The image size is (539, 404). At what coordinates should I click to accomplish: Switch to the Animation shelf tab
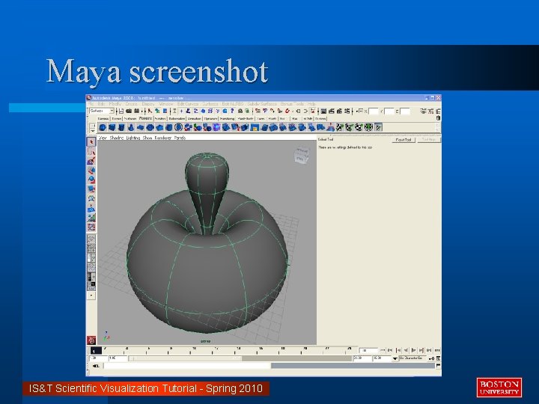pos(194,118)
